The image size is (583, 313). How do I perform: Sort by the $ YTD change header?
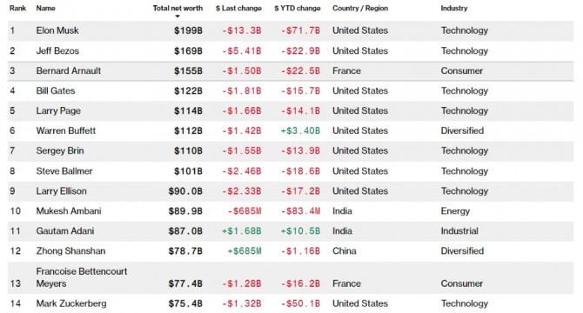pos(297,8)
